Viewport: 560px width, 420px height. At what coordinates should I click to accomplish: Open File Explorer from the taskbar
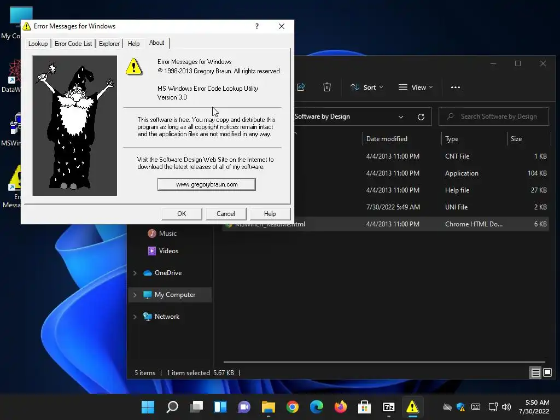[268, 407]
